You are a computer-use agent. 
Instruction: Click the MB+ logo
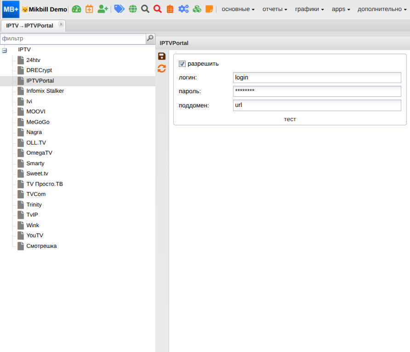11,9
